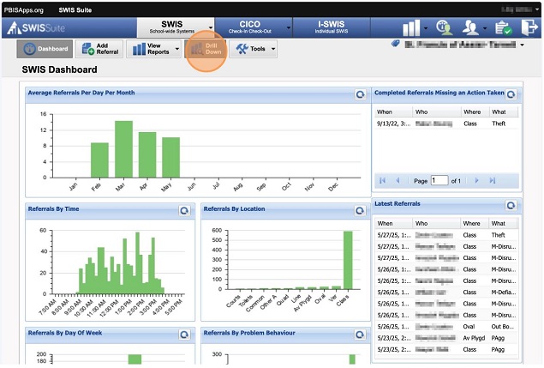The height and width of the screenshot is (368, 544).
Task: Refresh the Referrals By Time chart
Action: click(x=184, y=210)
